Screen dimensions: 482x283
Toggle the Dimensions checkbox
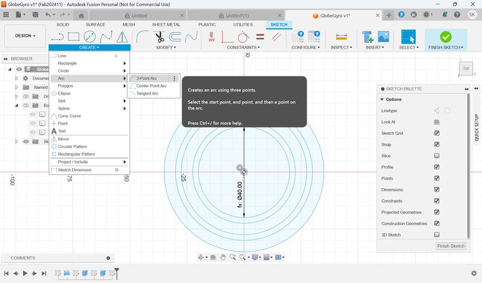[x=436, y=190]
